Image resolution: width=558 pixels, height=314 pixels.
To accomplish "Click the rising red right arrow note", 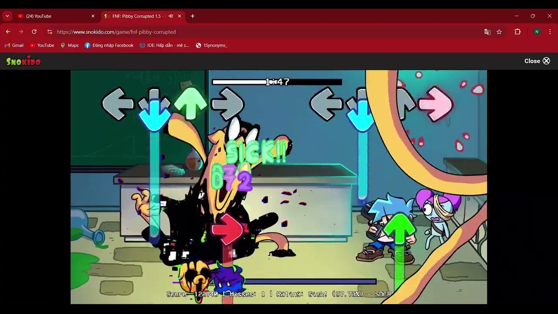I will click(x=227, y=229).
